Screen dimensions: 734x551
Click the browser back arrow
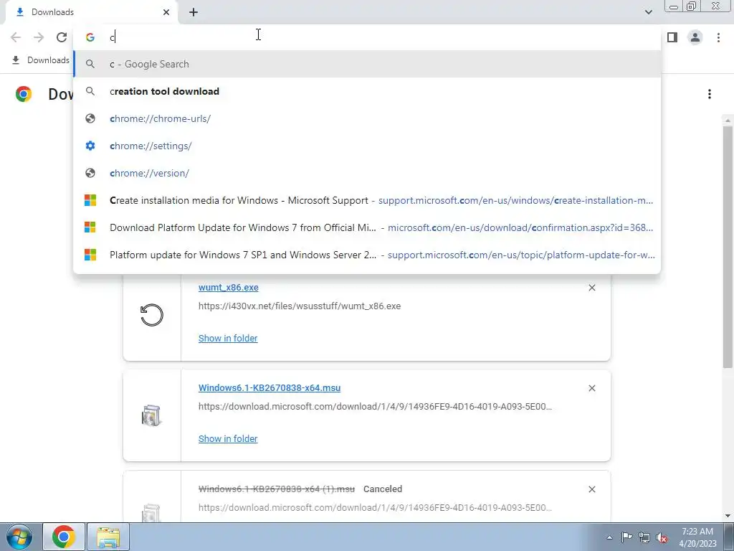[16, 37]
